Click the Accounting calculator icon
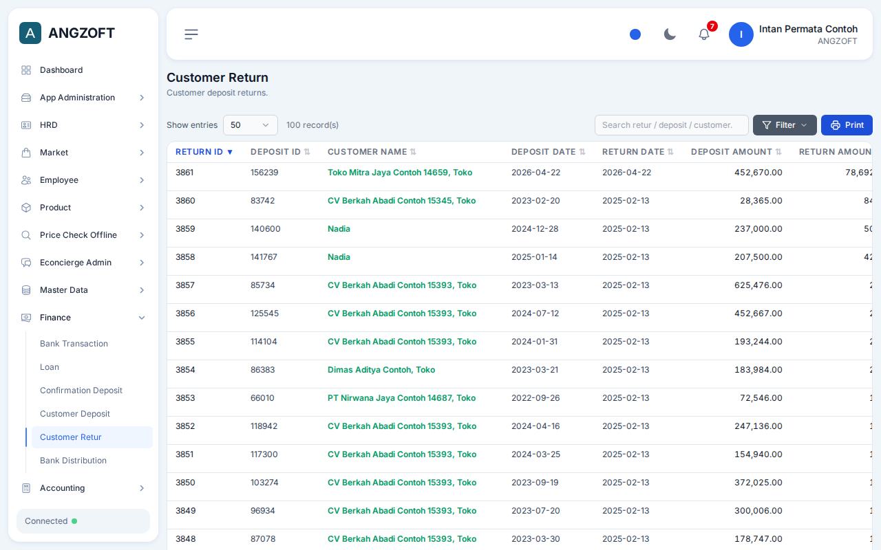The height and width of the screenshot is (550, 881). point(26,488)
